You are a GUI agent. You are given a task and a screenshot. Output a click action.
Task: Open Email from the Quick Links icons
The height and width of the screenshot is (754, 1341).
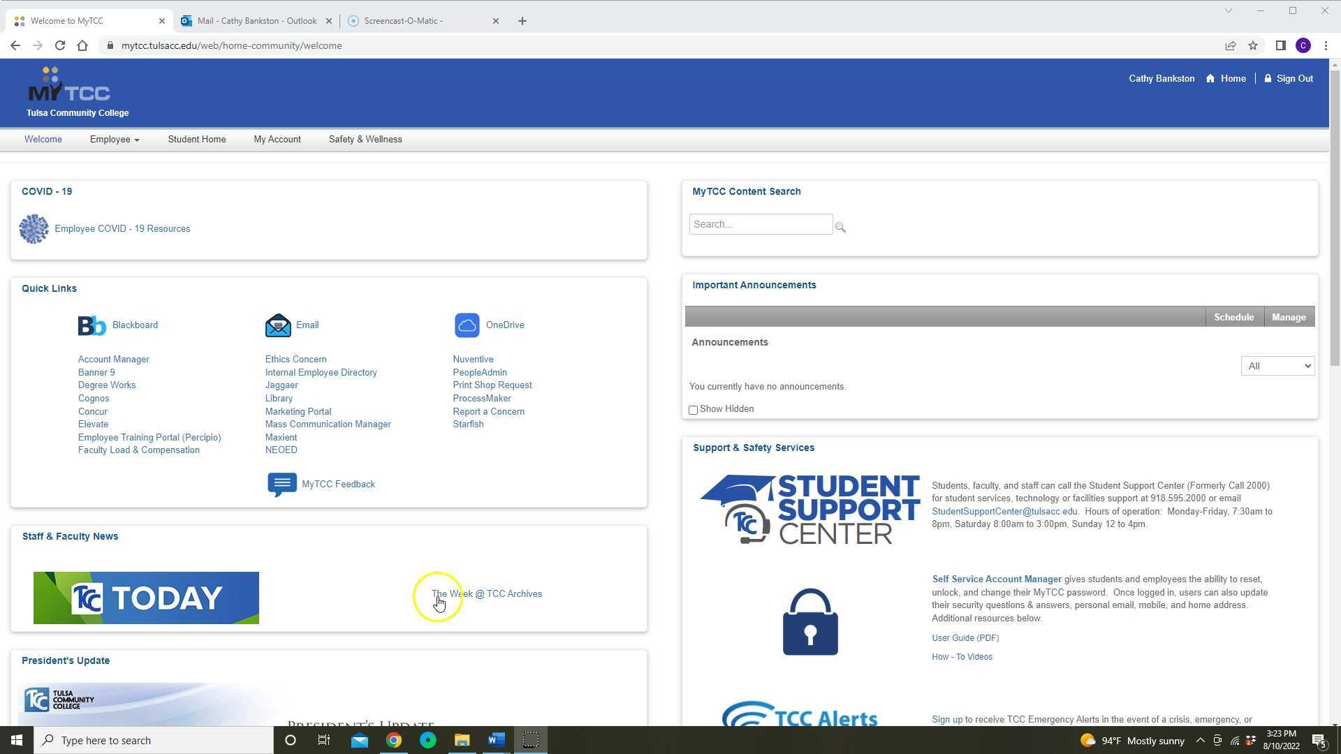click(278, 325)
